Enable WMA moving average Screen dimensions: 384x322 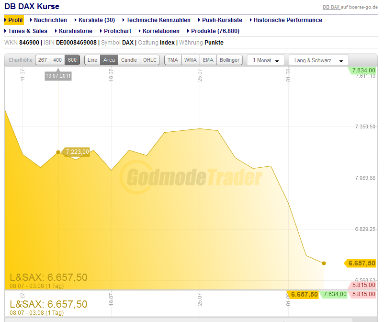(x=191, y=60)
